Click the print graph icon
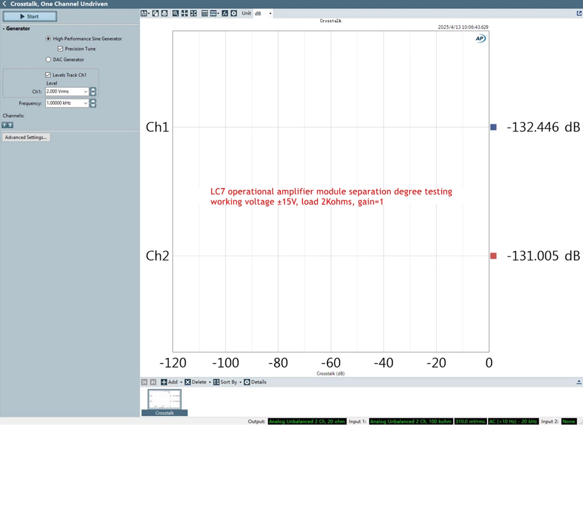 click(164, 13)
